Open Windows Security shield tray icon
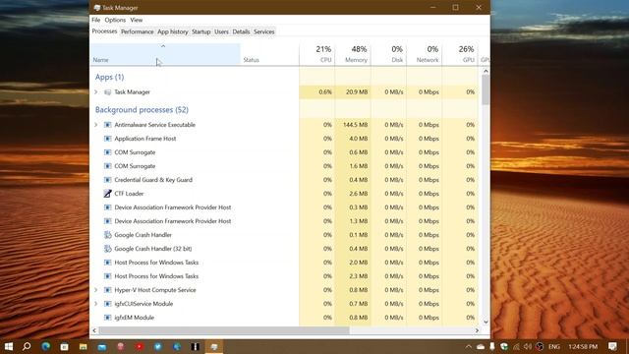 click(x=504, y=346)
